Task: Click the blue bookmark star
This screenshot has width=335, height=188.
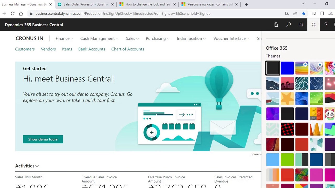Action: 304,13
